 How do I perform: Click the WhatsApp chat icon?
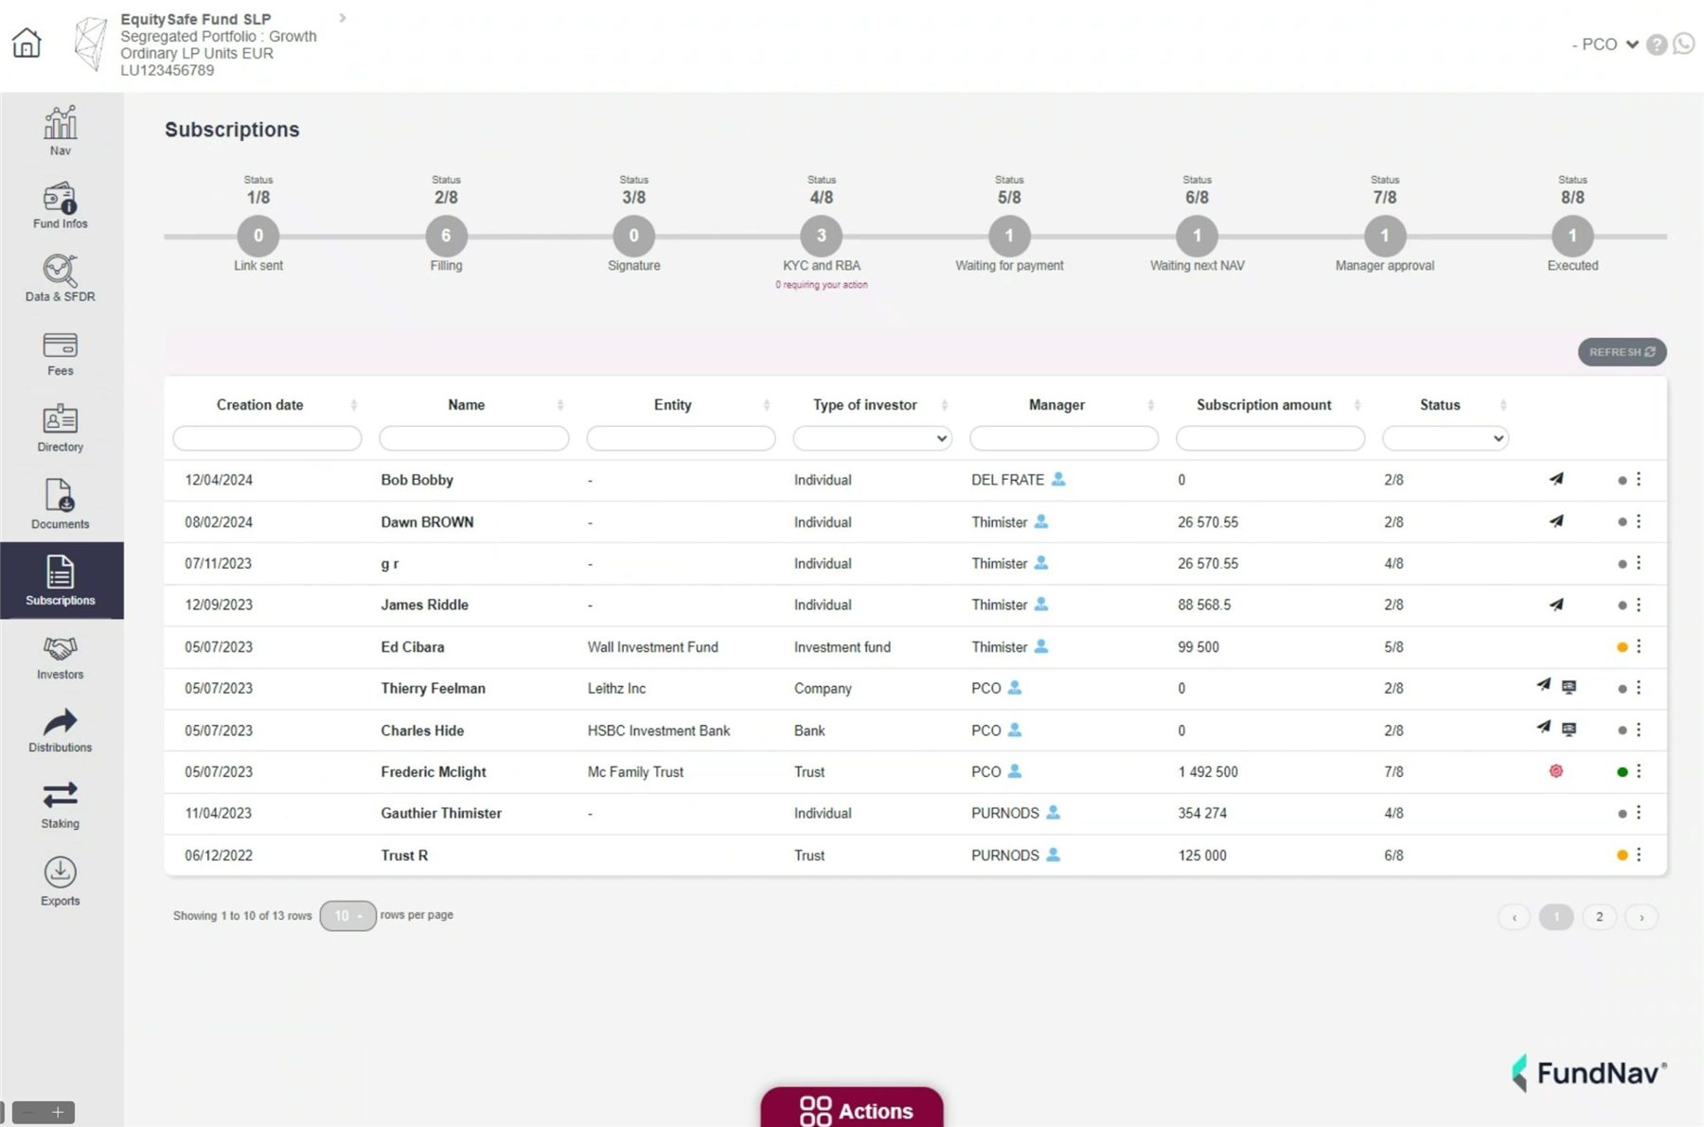(1683, 44)
